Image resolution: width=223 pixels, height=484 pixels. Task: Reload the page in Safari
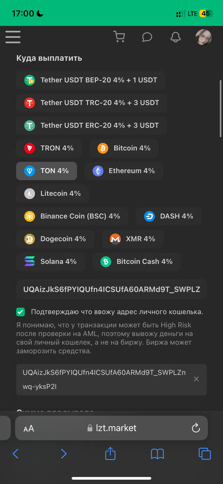pos(196,428)
